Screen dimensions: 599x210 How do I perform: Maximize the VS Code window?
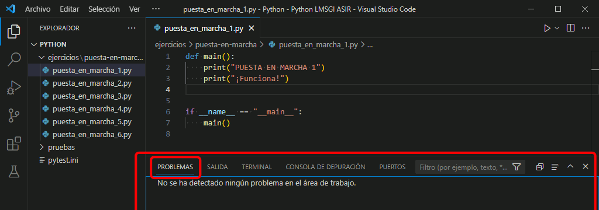(x=558, y=8)
